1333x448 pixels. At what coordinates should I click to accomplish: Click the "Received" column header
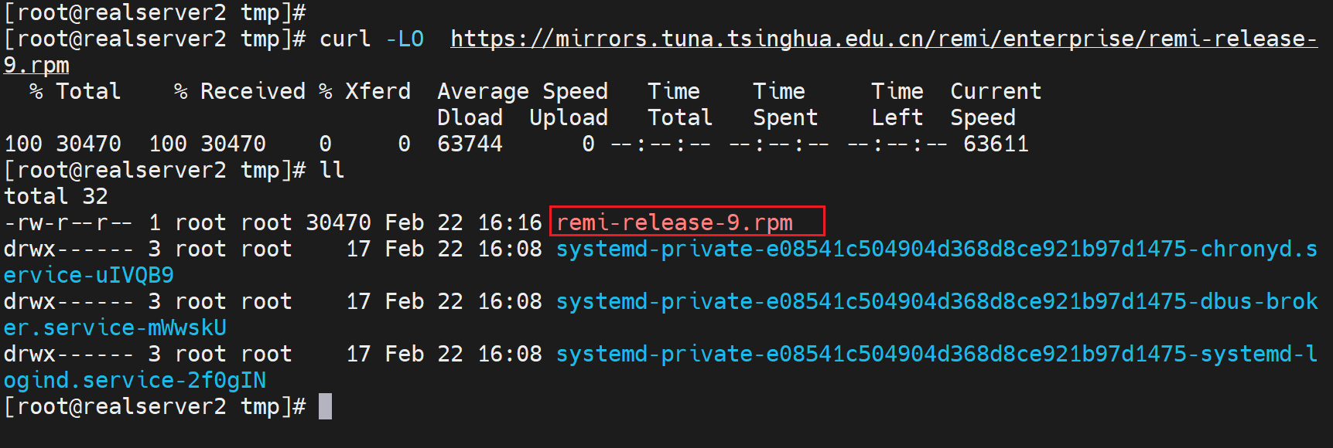253,91
